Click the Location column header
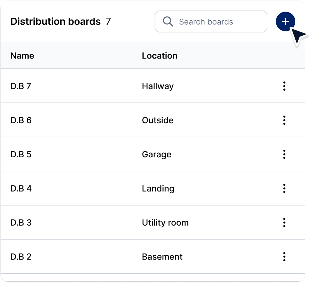 [x=160, y=56]
